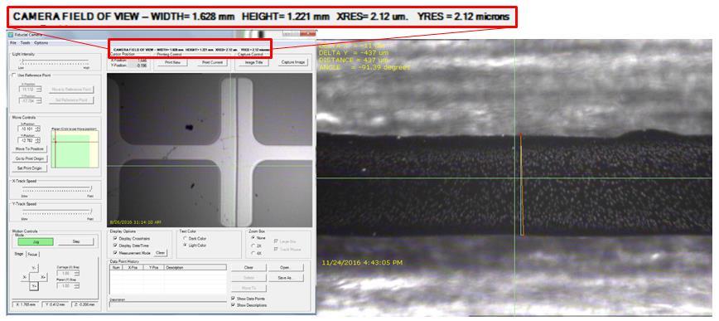Toggle the Use Reference Point checkbox
The image size is (719, 321).
click(x=14, y=75)
